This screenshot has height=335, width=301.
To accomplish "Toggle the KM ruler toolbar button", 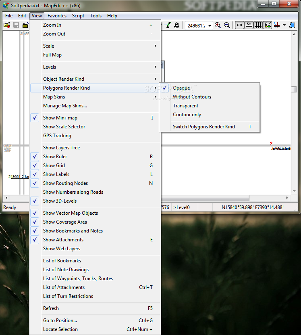I will click(249, 25).
